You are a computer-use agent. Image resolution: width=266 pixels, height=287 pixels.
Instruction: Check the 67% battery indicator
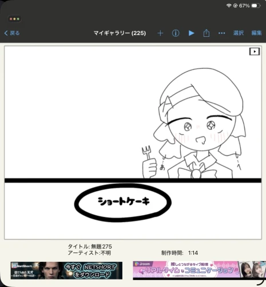249,6
